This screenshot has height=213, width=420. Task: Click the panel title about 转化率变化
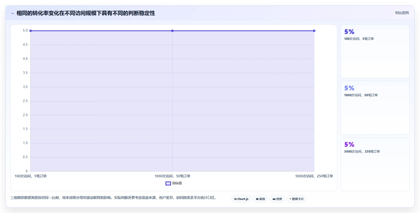coord(86,13)
